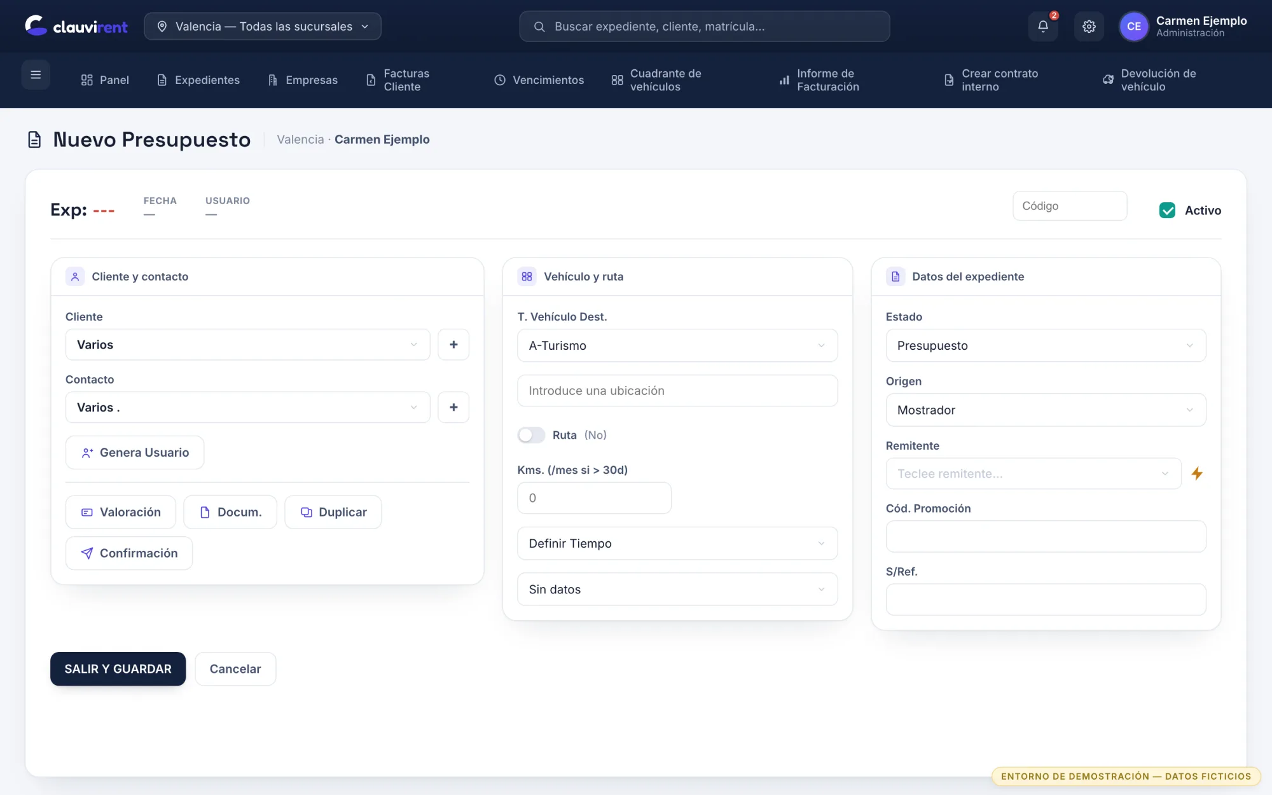Click the Genera Usuario button
1272x795 pixels.
click(135, 453)
